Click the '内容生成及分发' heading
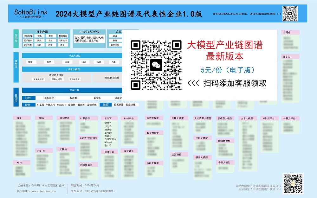The width and height of the screenshot is (317, 198). [90, 32]
